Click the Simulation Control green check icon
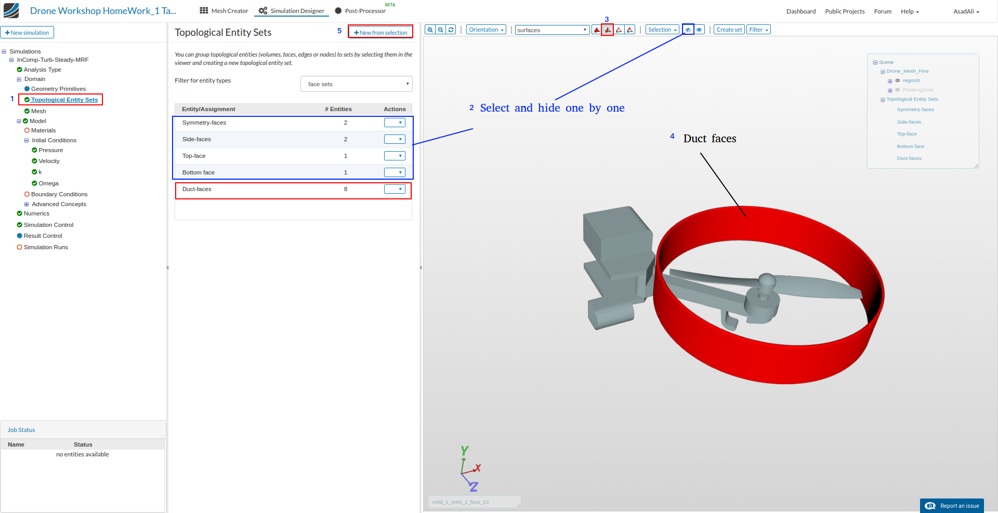This screenshot has width=998, height=513. tap(19, 225)
